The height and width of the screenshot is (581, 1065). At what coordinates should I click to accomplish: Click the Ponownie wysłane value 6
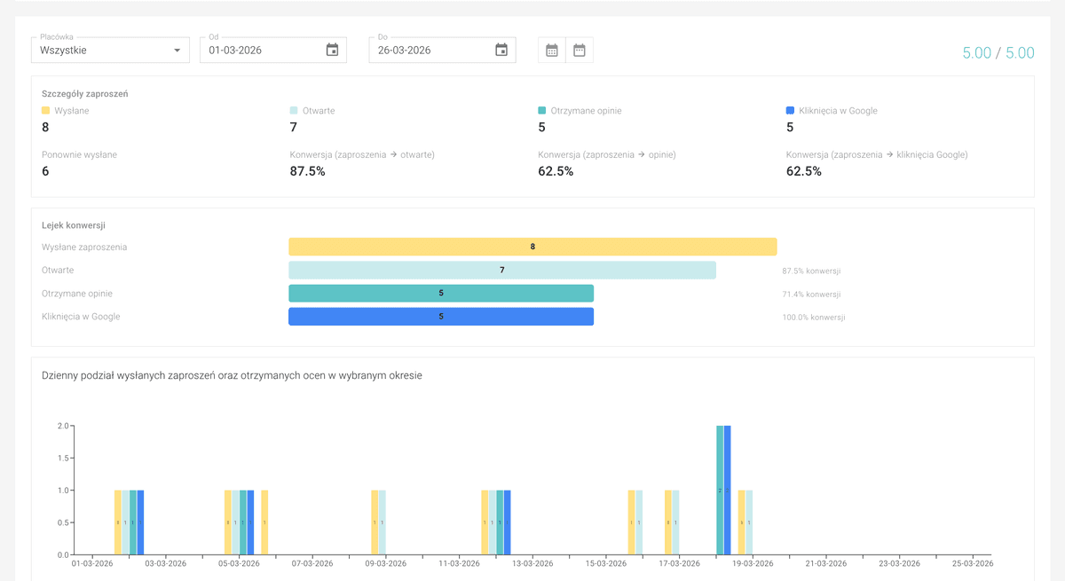pos(45,171)
